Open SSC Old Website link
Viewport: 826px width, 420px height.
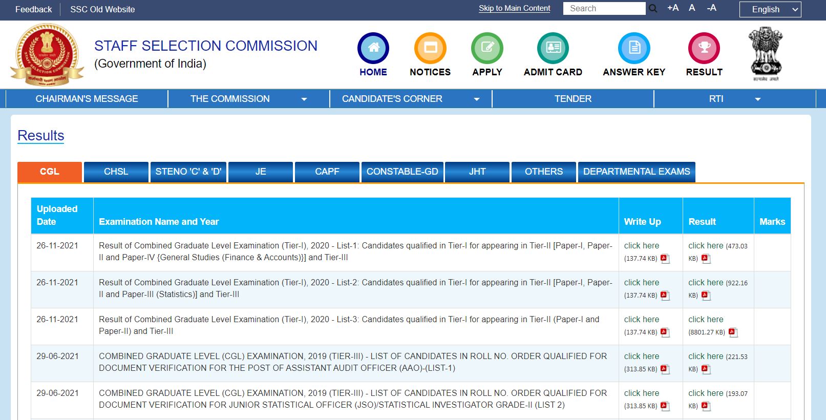click(x=102, y=9)
